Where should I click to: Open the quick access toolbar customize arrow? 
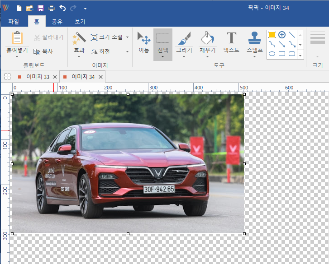tap(85, 8)
